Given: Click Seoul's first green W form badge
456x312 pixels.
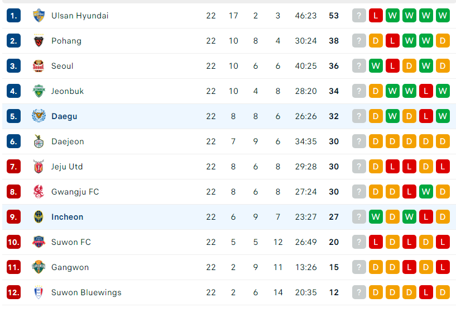Looking at the screenshot, I should pos(376,66).
